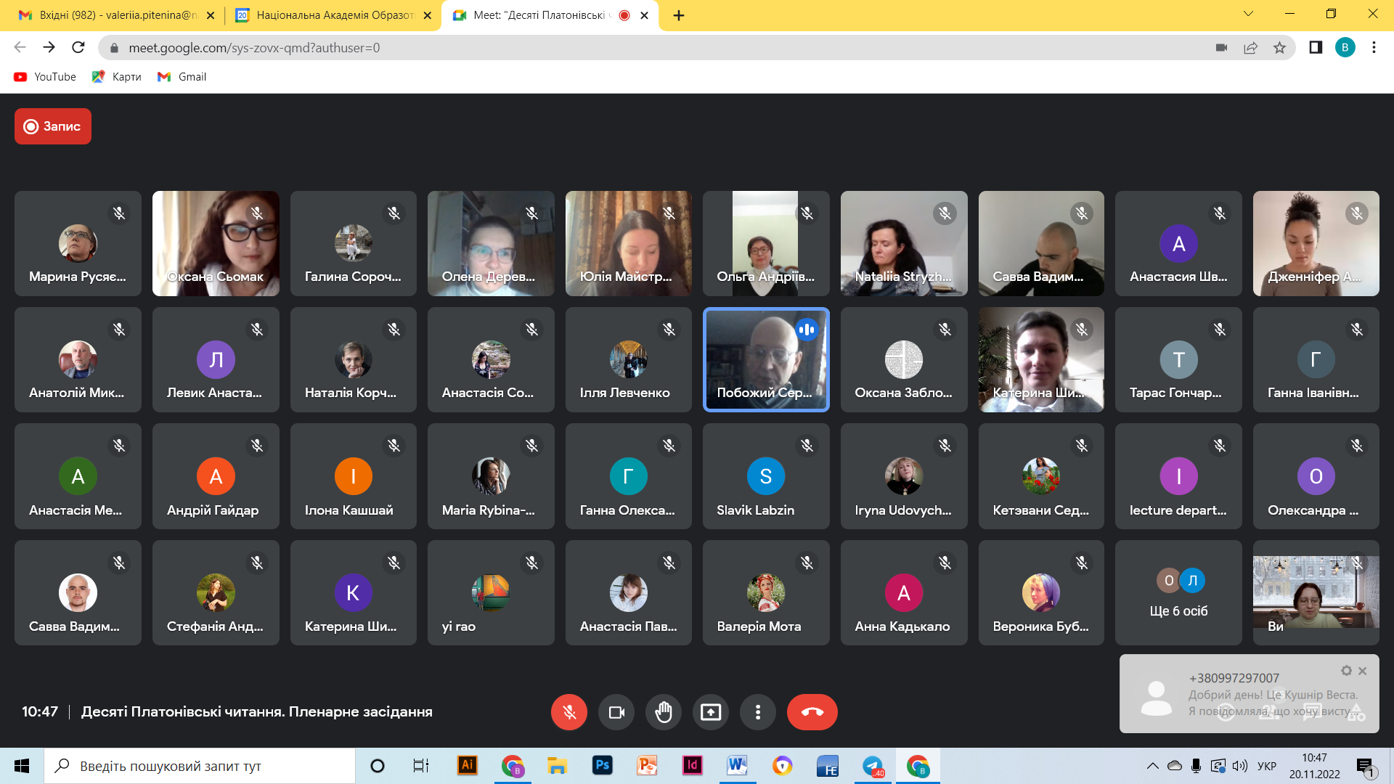Raise hand in the meeting
This screenshot has width=1394, height=784.
[664, 712]
